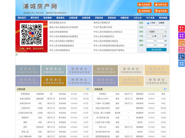Open 出售房源 navigation item
The image size is (185, 138).
pos(73,18)
